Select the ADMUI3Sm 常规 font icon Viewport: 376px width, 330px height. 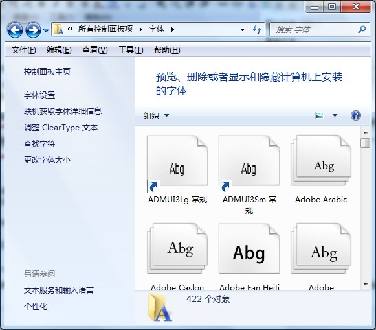(x=249, y=164)
